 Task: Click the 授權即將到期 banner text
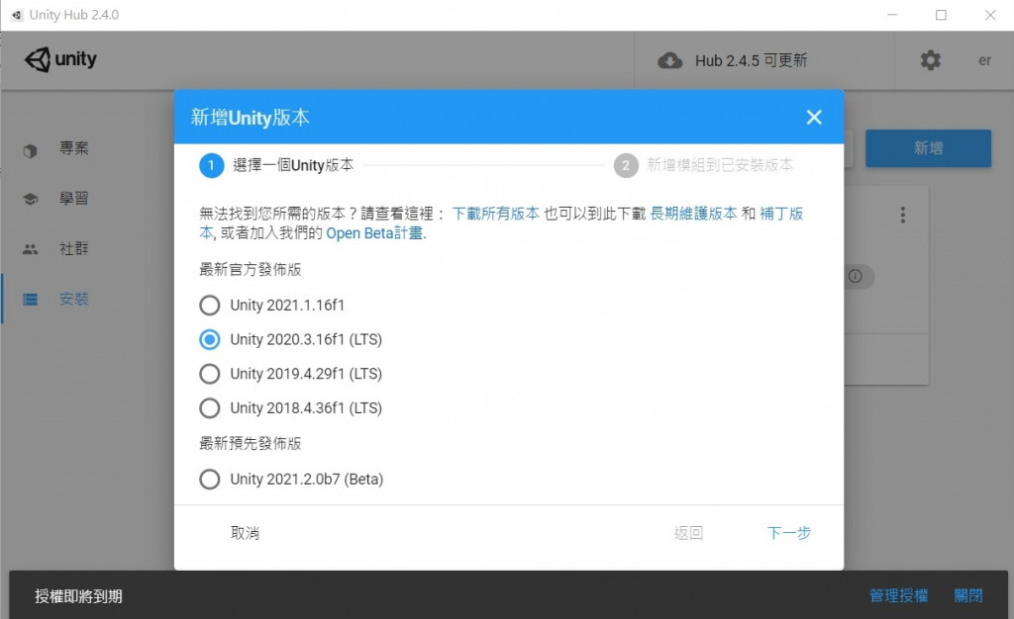[x=78, y=596]
